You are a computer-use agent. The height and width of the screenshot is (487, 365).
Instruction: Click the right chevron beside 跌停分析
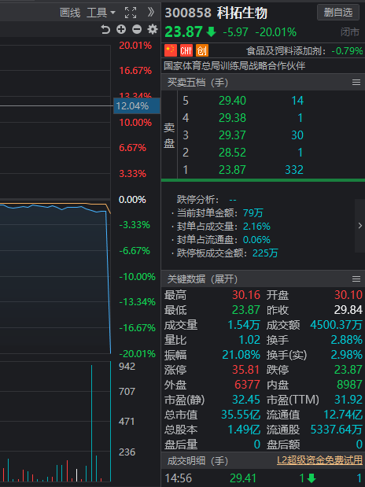click(x=360, y=226)
